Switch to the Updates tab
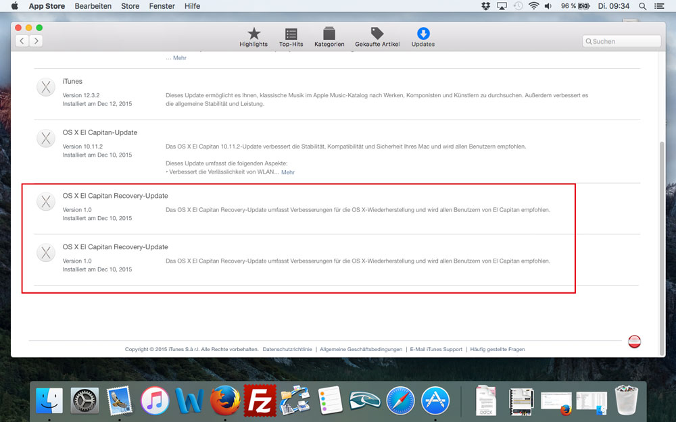This screenshot has width=676, height=422. 423,37
